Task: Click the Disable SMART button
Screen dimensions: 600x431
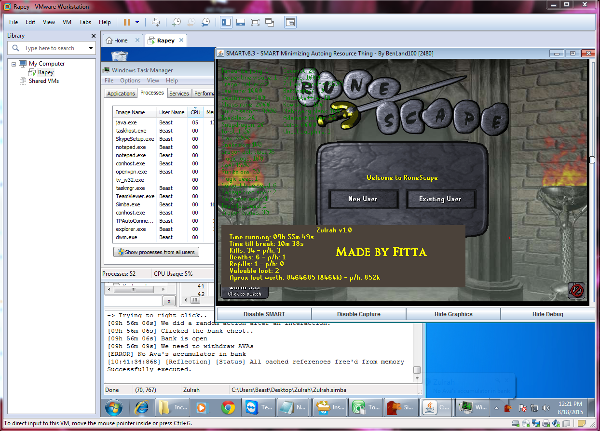Action: tap(264, 314)
